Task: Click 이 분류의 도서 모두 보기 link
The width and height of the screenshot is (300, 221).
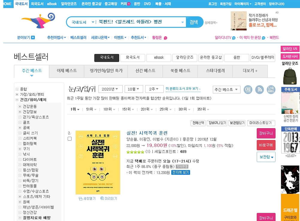Action: (x=183, y=89)
